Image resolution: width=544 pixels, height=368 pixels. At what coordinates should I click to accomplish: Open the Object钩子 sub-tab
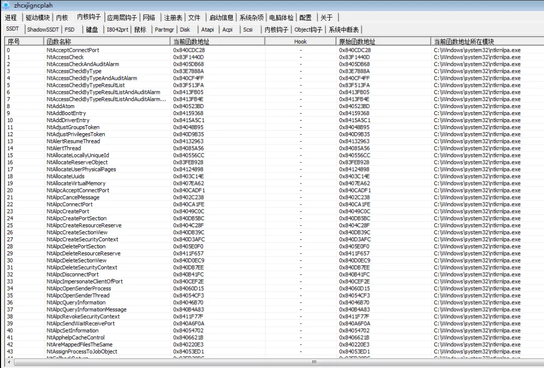pyautogui.click(x=308, y=30)
